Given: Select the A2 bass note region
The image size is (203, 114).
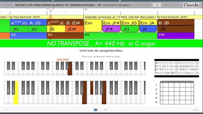Looking at the screenshot, I should [x=28, y=35].
